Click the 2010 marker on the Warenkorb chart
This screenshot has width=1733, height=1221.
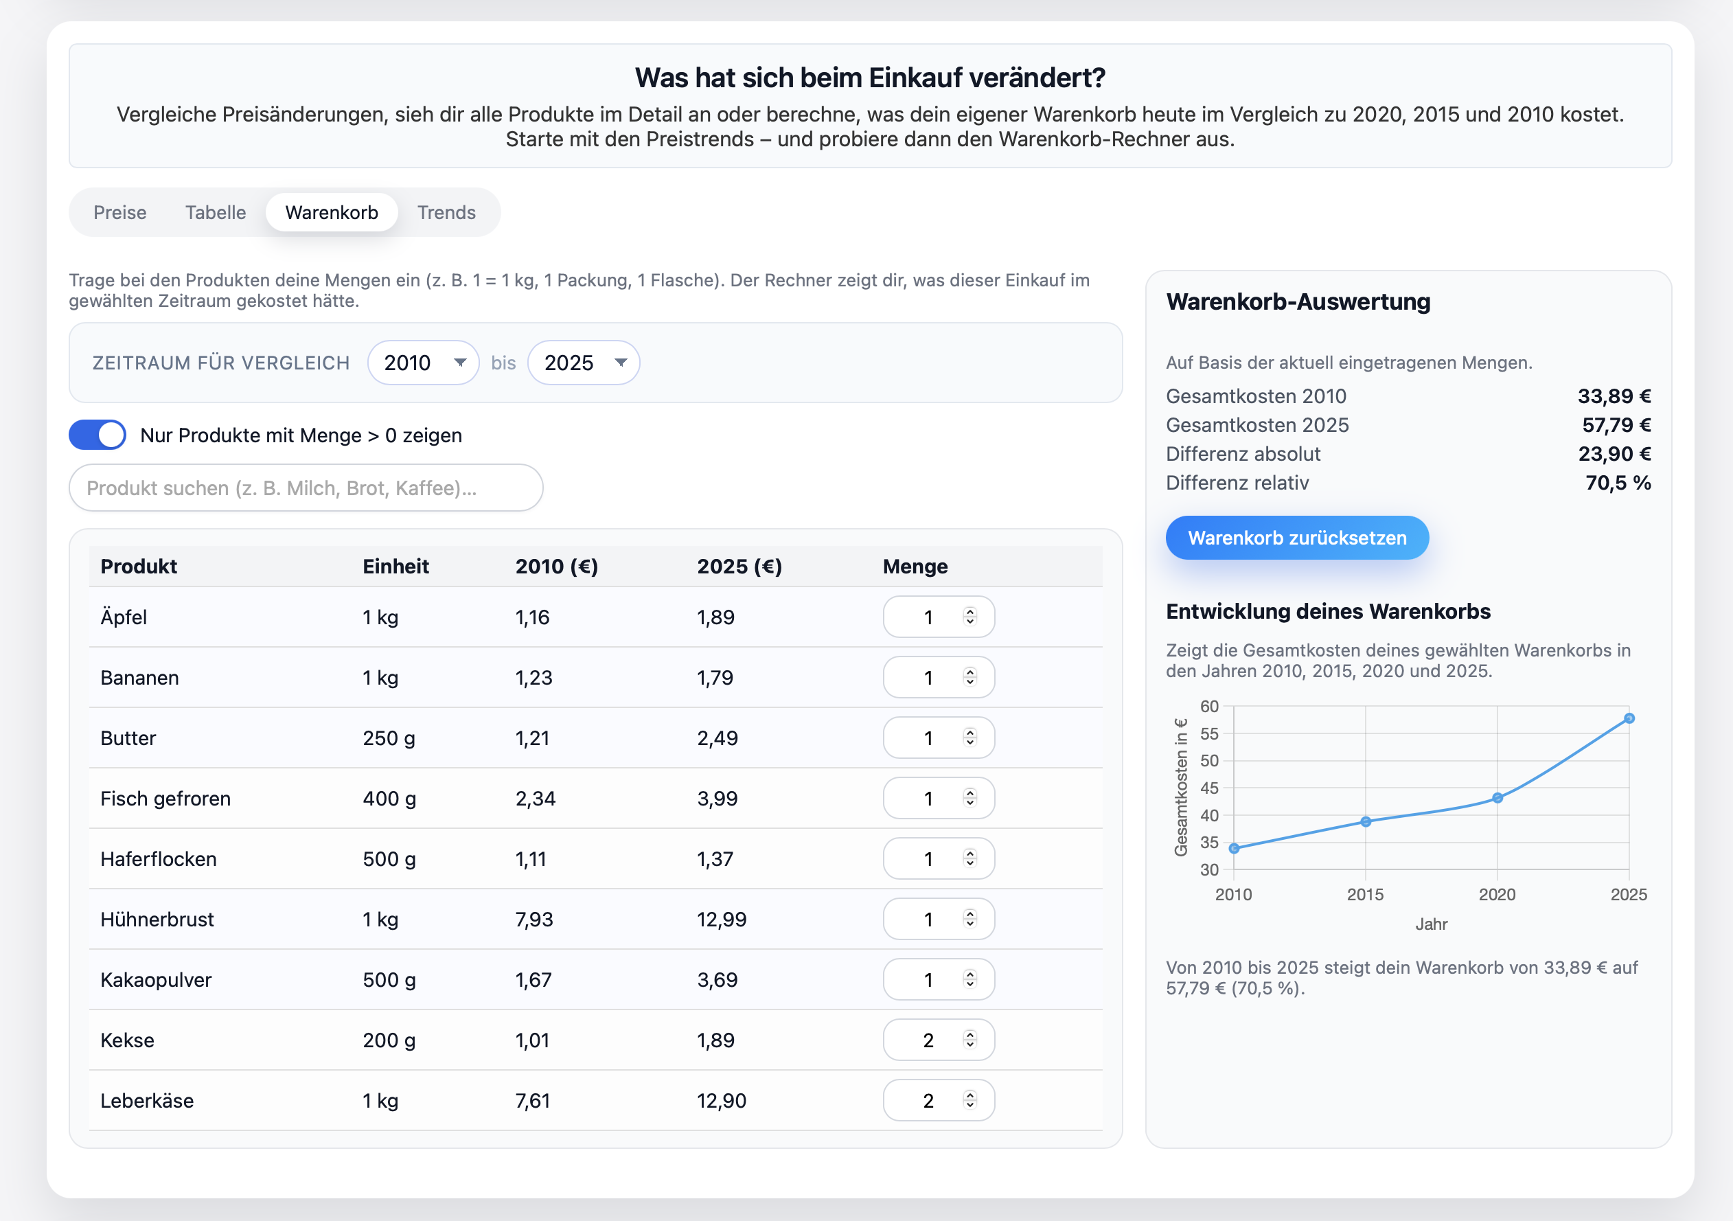[x=1233, y=848]
